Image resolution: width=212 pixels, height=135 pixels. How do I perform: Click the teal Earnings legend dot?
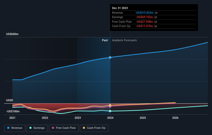(30, 128)
